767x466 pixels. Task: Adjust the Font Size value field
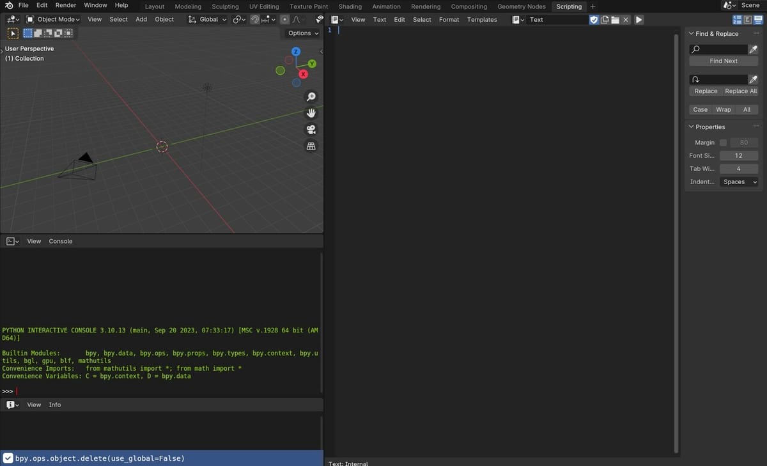(739, 156)
